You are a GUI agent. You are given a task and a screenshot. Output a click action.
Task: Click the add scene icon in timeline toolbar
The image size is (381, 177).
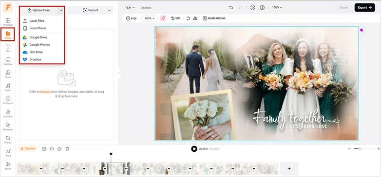pyautogui.click(x=44, y=149)
